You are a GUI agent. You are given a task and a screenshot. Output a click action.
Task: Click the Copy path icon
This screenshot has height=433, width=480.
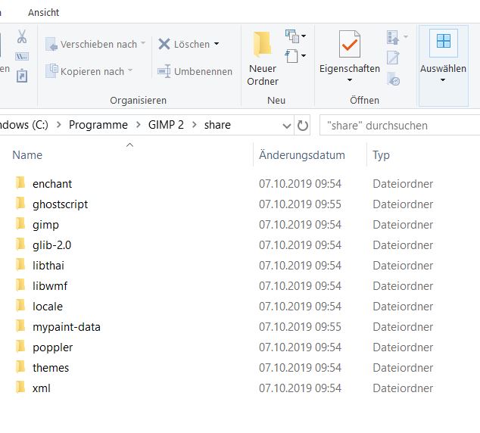click(x=22, y=56)
